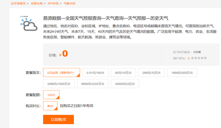Select the 单次 purchase duration

tap(50, 106)
